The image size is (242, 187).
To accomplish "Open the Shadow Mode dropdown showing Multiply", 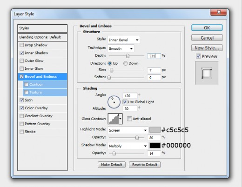I will [x=128, y=146].
